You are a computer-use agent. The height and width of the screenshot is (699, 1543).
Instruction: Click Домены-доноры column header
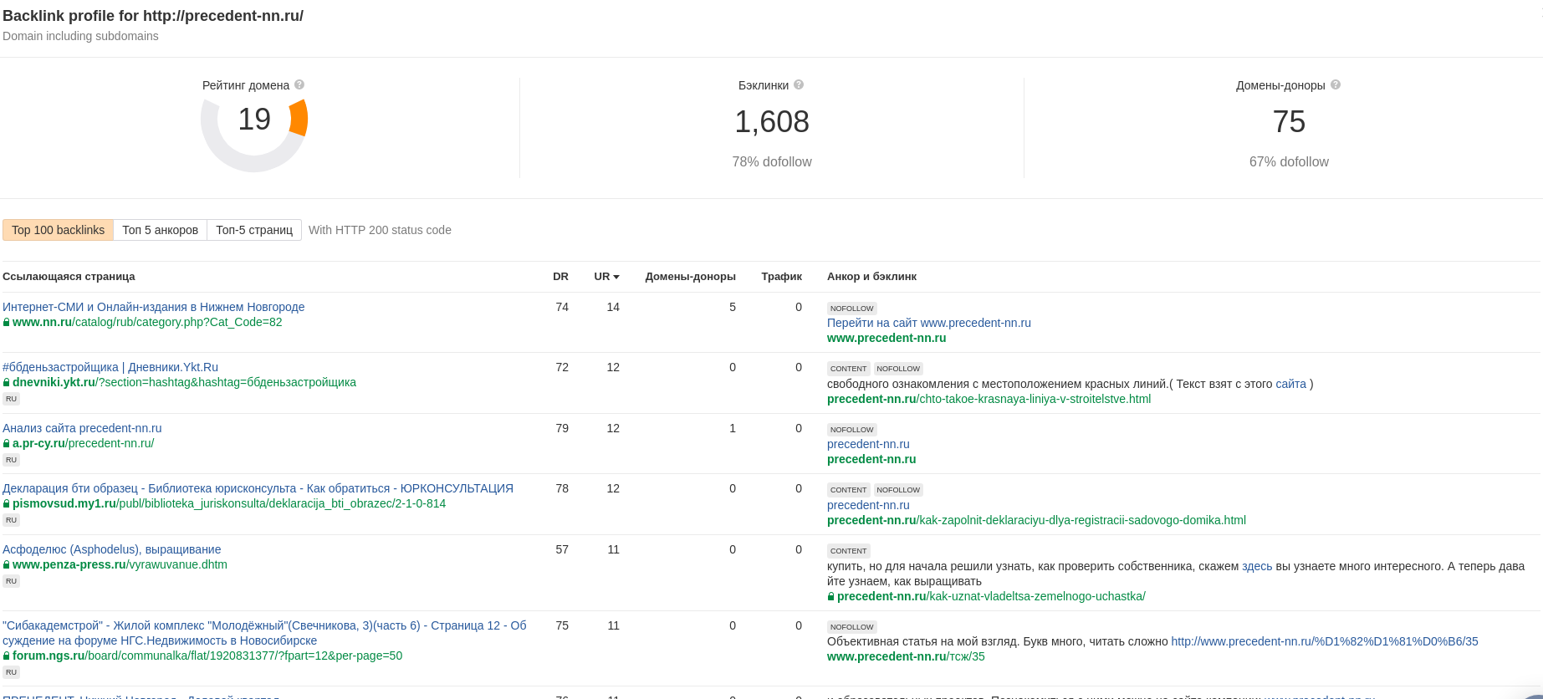pyautogui.click(x=690, y=277)
